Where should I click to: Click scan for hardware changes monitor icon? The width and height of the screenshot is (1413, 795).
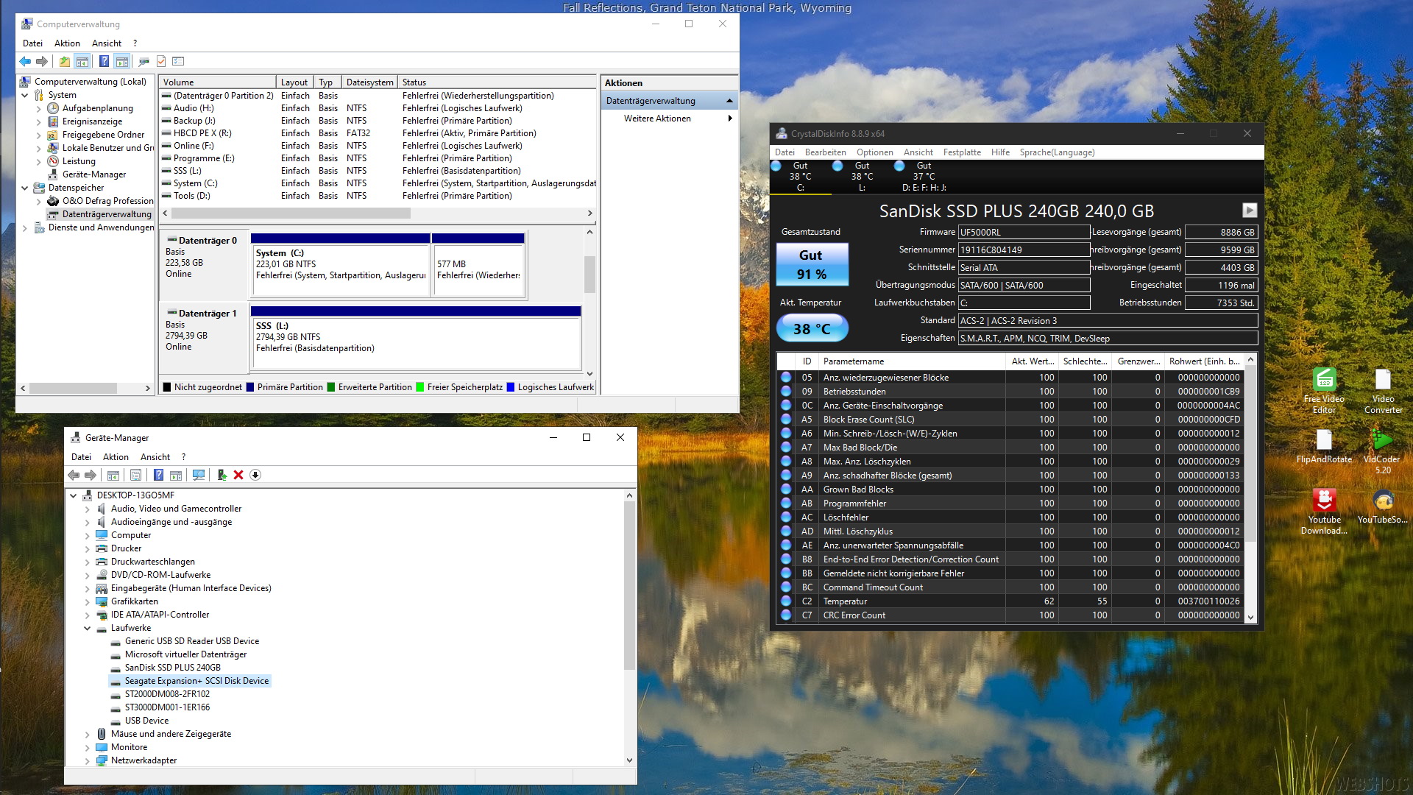click(198, 475)
